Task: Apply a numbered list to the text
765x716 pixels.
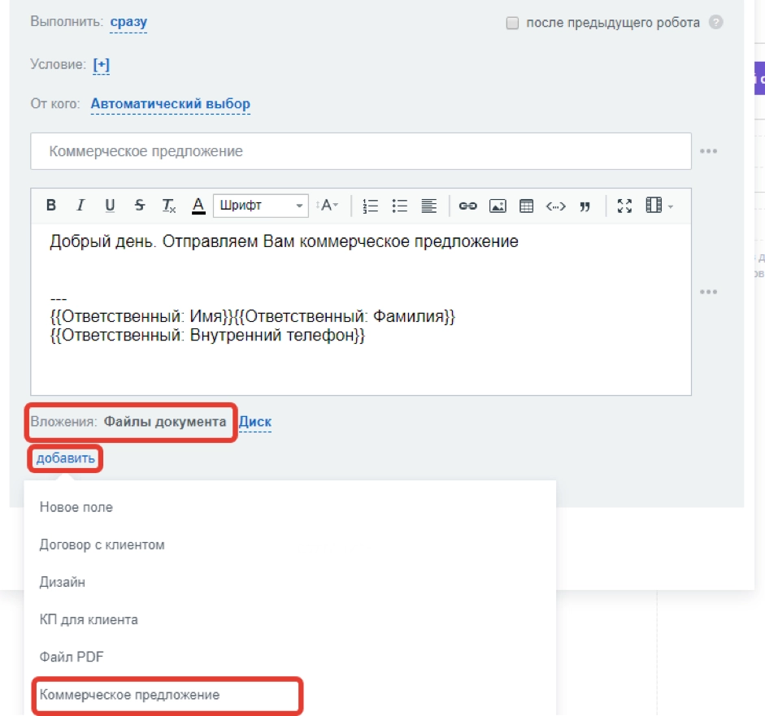Action: coord(370,206)
